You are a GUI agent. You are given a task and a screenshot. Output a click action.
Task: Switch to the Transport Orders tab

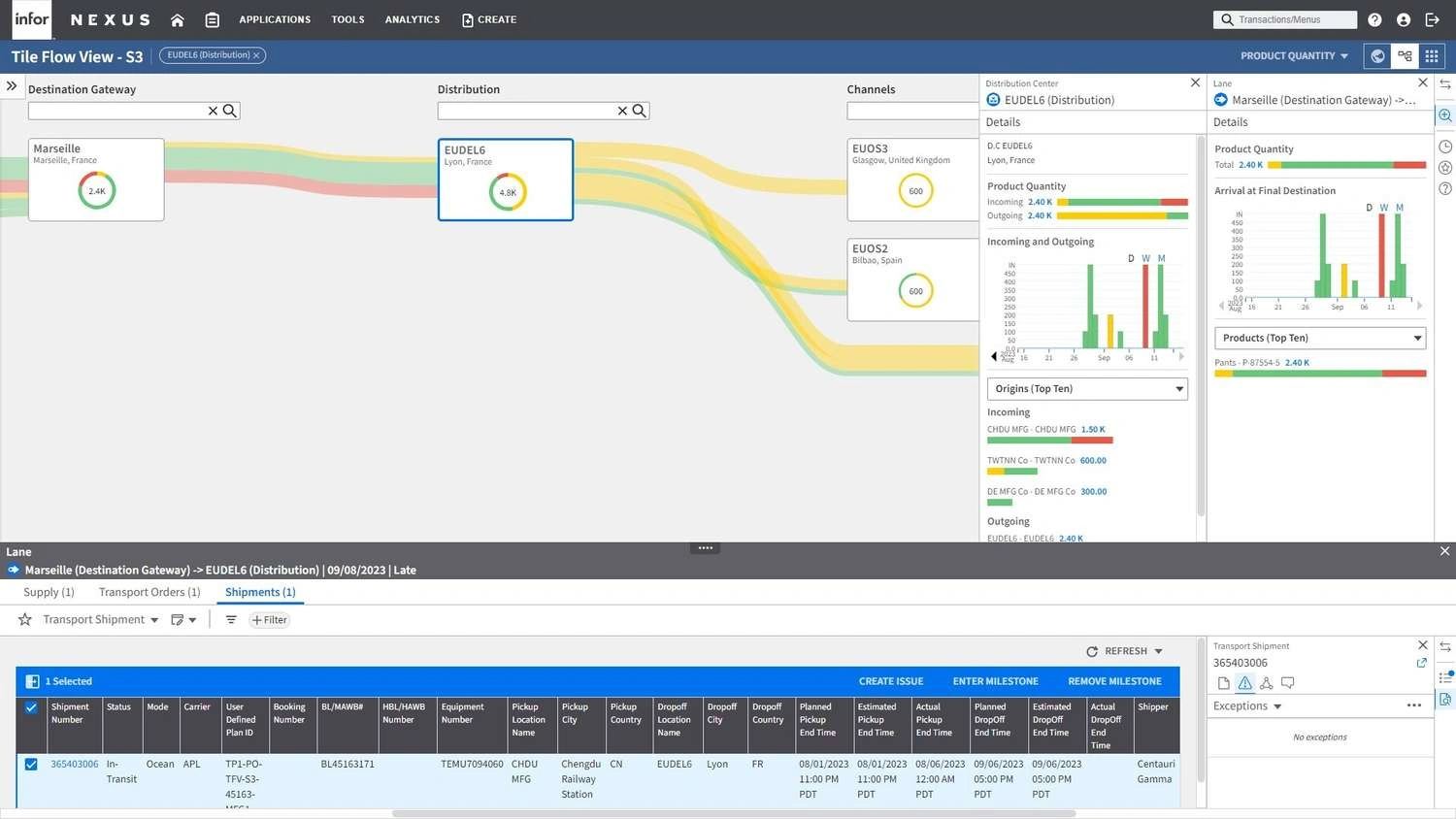149,592
